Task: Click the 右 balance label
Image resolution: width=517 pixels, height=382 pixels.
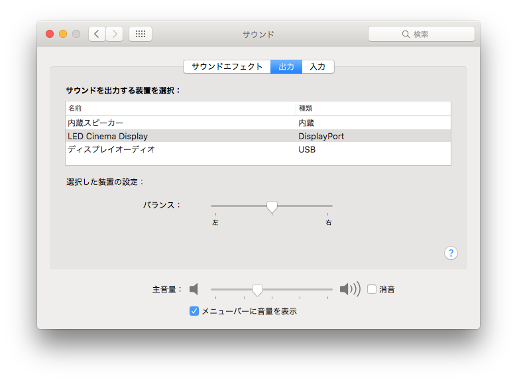Action: pyautogui.click(x=328, y=223)
